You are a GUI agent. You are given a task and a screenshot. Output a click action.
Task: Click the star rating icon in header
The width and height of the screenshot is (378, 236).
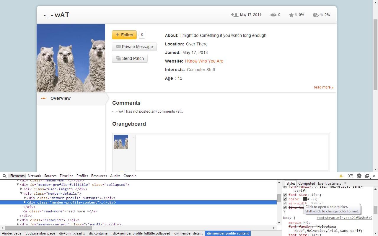click(291, 15)
